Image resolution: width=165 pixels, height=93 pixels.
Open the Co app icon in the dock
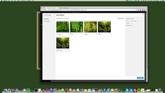[32, 90]
